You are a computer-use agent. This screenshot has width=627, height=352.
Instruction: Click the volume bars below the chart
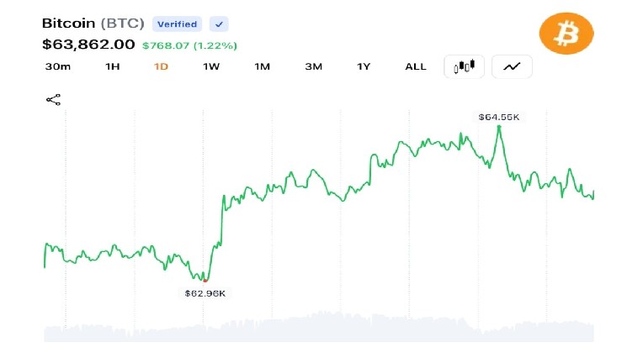tap(319, 327)
